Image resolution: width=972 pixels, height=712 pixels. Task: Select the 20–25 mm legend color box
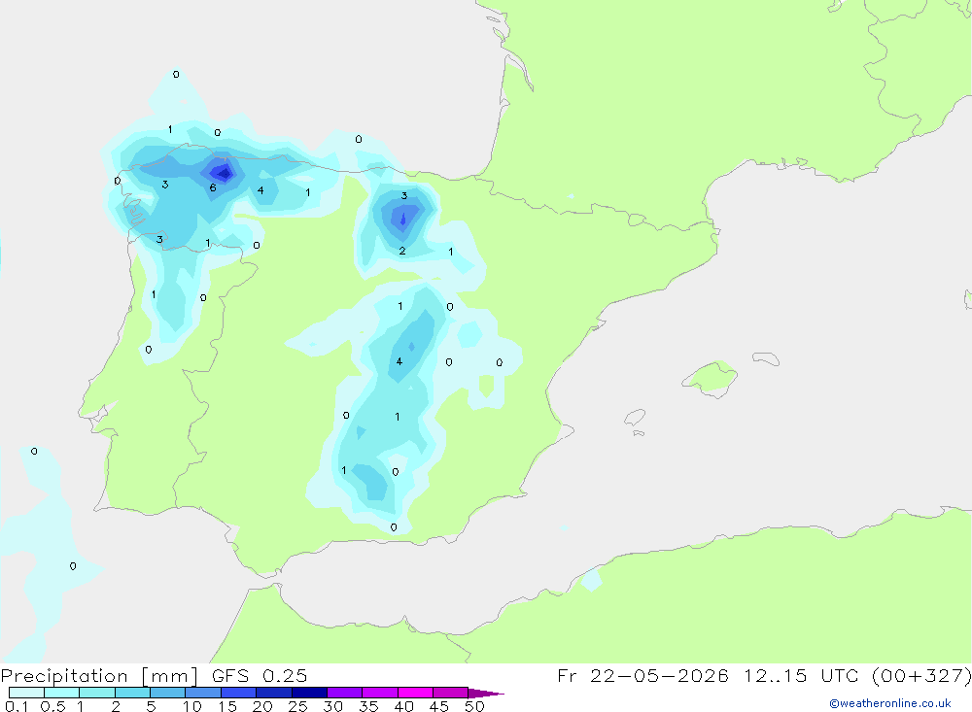coord(273,693)
